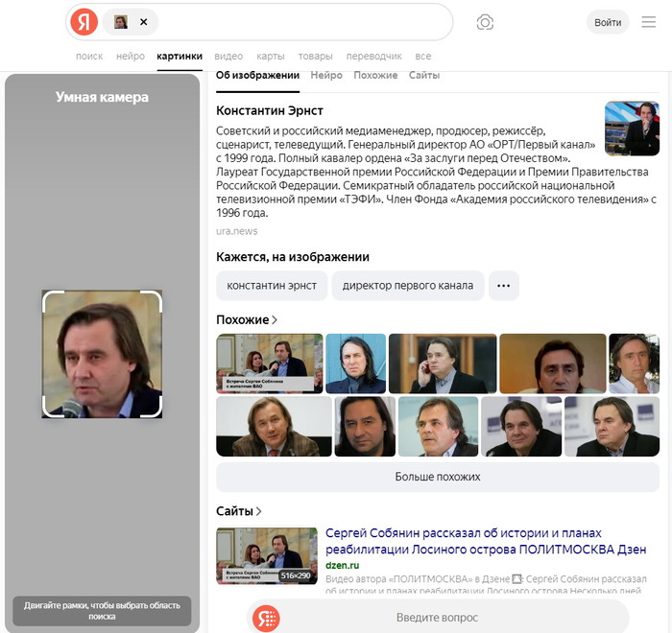This screenshot has width=672, height=633.
Task: Expand the Сайты section heading
Action: pos(239,511)
